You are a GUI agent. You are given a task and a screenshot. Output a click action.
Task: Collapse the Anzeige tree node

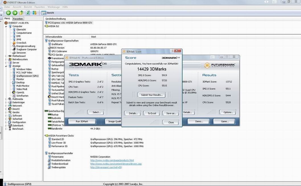click(x=6, y=66)
